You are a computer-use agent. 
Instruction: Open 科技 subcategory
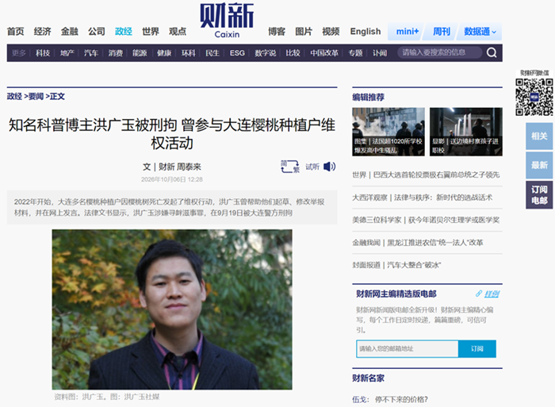coord(43,53)
